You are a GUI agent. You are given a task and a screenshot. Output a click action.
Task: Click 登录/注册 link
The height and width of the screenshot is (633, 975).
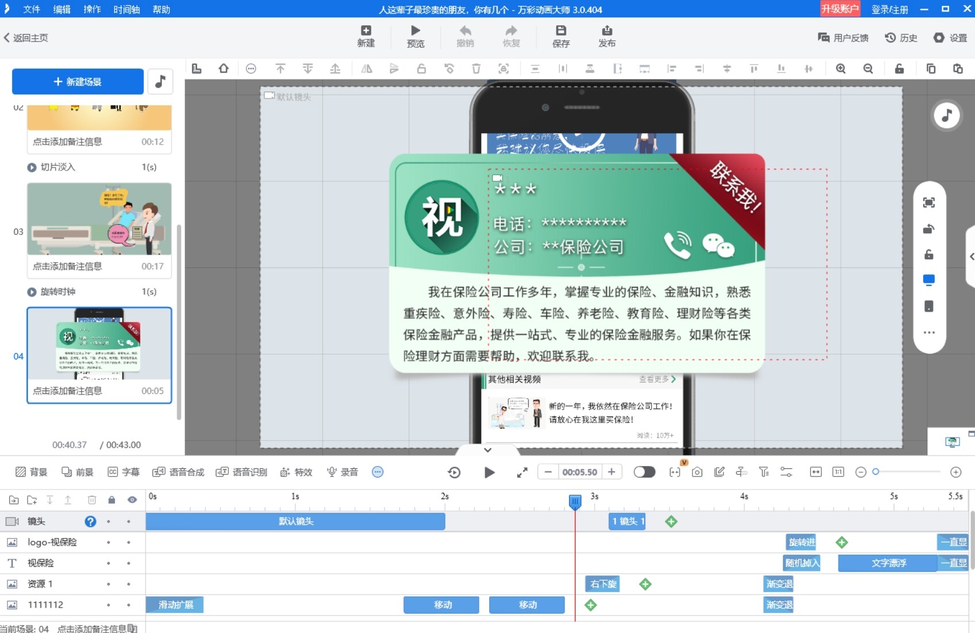pos(890,9)
